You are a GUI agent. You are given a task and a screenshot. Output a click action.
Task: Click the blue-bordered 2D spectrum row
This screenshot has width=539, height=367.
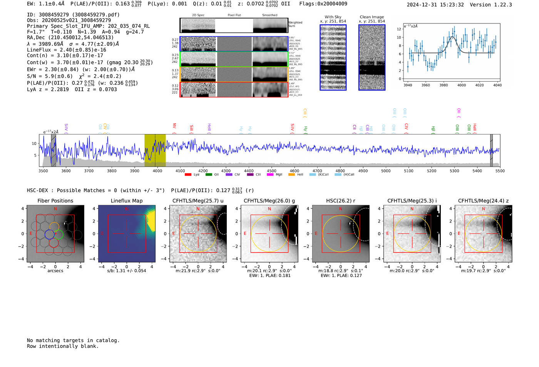pyautogui.click(x=234, y=44)
